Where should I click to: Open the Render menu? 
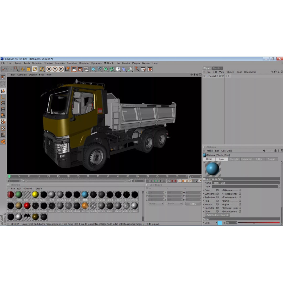(x=126, y=63)
